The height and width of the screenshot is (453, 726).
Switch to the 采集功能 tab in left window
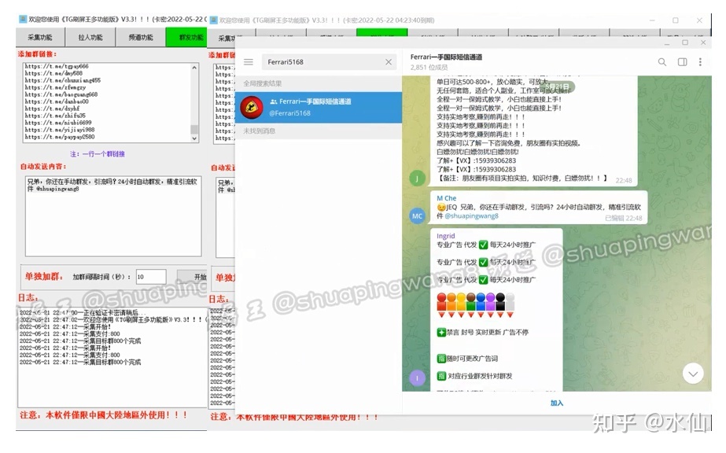(x=40, y=38)
